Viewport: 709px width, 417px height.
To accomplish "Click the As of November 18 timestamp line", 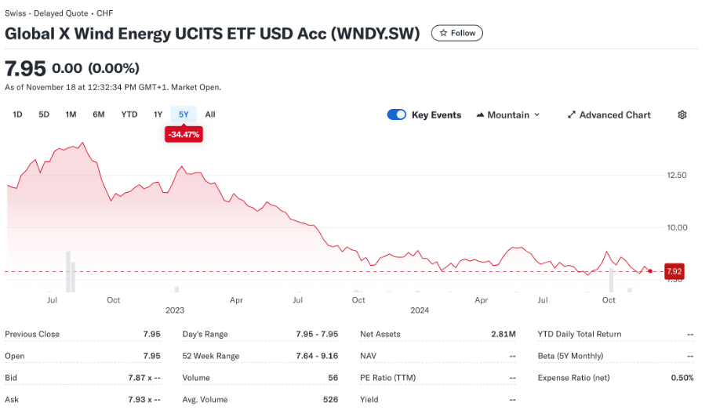I will coord(113,87).
